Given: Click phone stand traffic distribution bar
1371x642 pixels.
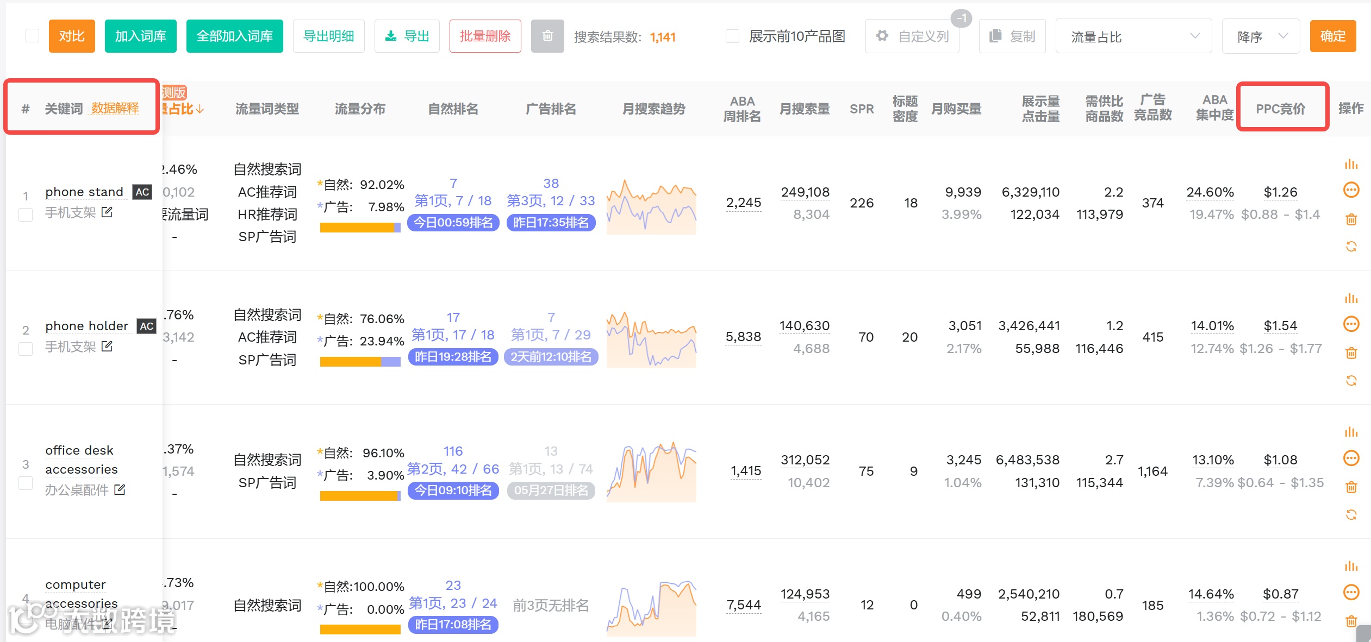Looking at the screenshot, I should 360,228.
